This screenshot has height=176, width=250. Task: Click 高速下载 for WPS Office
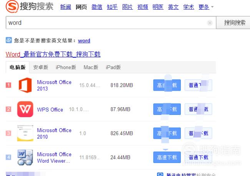167,109
